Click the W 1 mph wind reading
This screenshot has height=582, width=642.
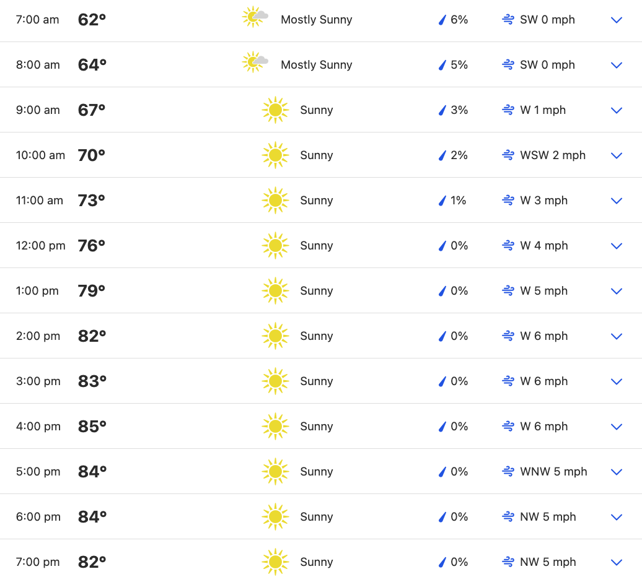point(543,110)
